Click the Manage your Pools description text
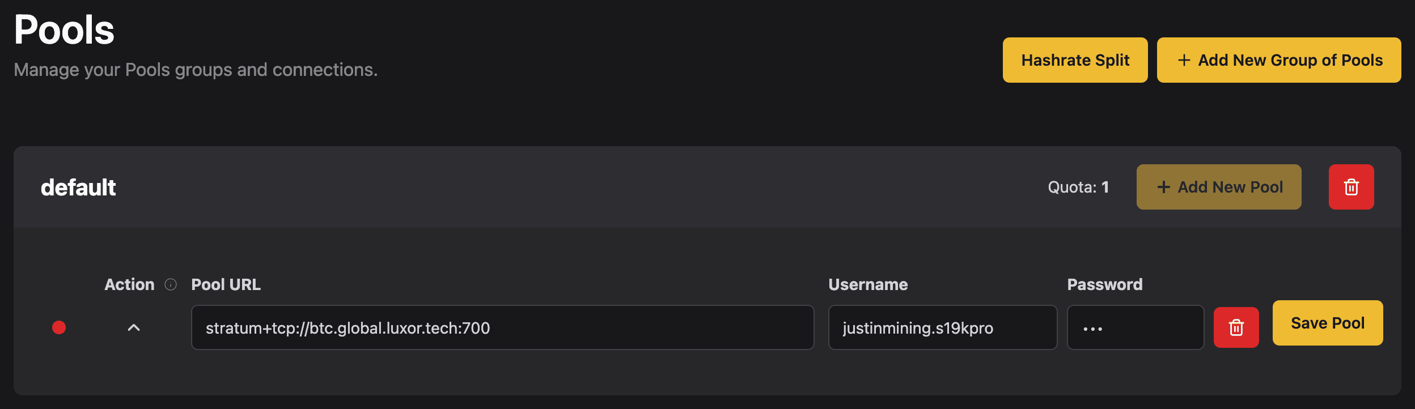 coord(196,70)
